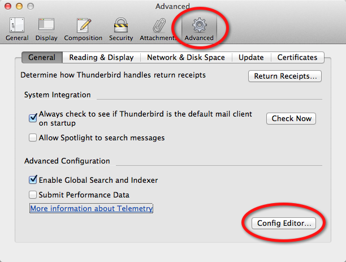The image size is (346, 262).
Task: Disable Global Search and Indexer checkbox
Action: pyautogui.click(x=33, y=180)
